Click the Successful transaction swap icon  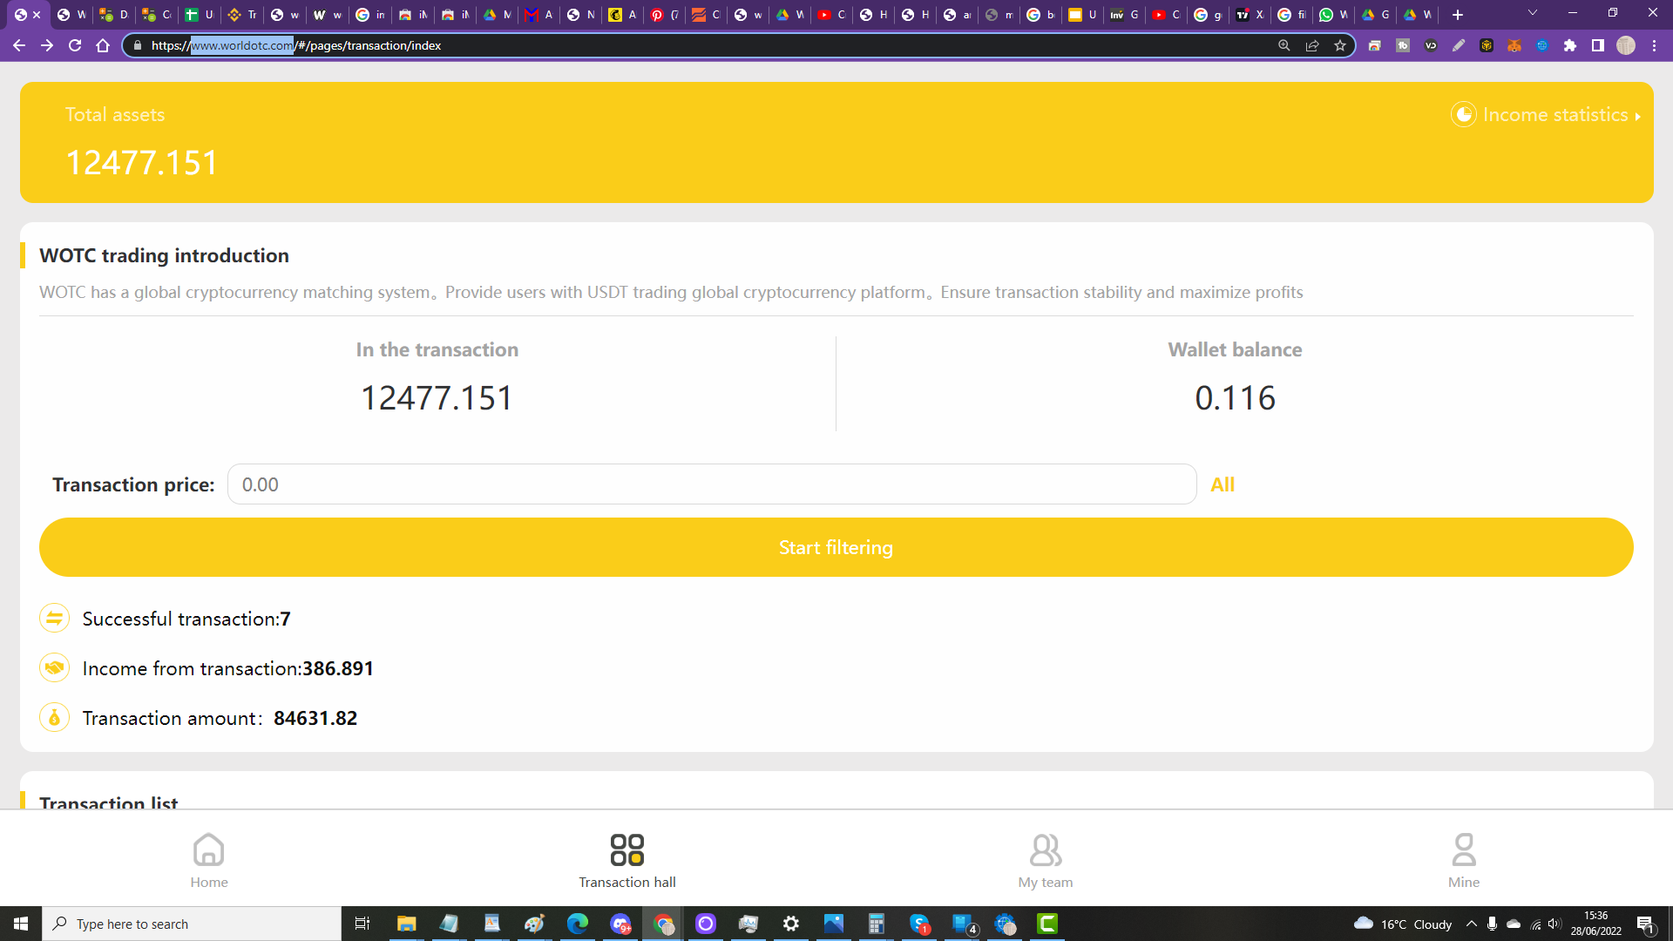click(x=54, y=619)
